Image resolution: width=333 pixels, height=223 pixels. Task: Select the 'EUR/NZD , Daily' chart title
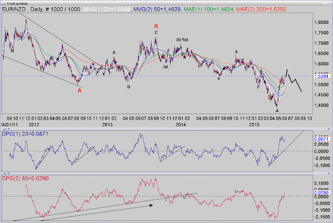(x=22, y=9)
